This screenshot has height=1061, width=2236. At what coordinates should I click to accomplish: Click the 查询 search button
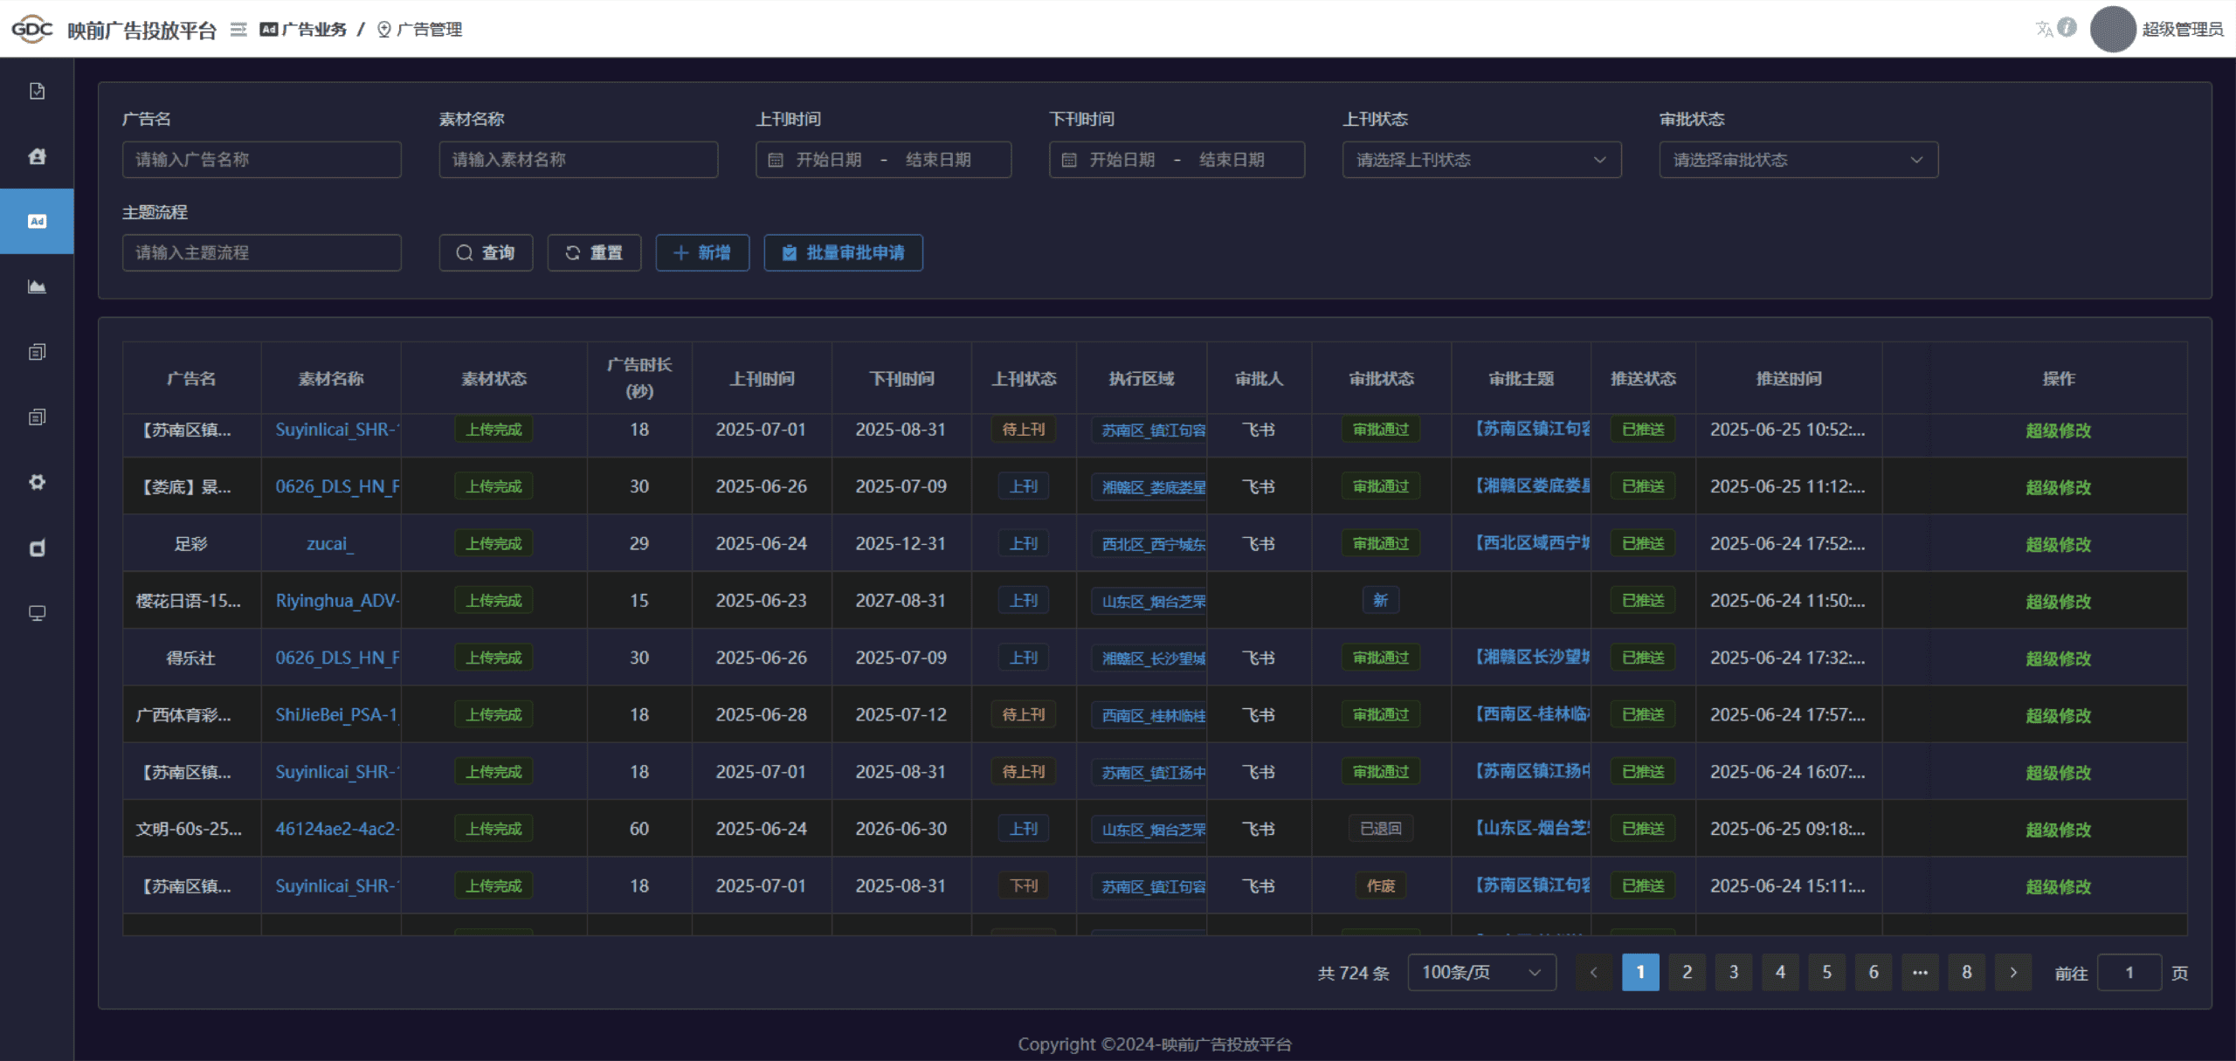click(x=486, y=252)
